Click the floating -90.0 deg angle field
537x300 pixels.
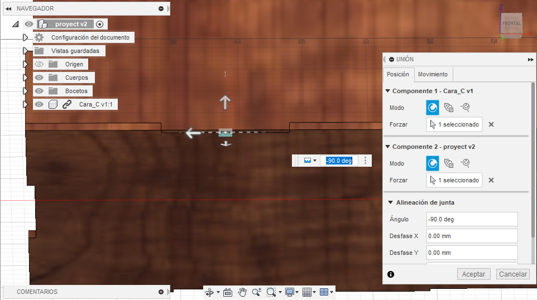(339, 161)
